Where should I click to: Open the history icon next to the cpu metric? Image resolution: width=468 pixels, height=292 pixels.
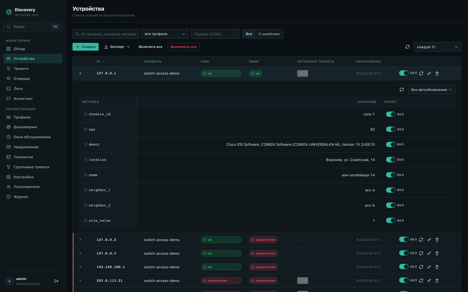86,130
